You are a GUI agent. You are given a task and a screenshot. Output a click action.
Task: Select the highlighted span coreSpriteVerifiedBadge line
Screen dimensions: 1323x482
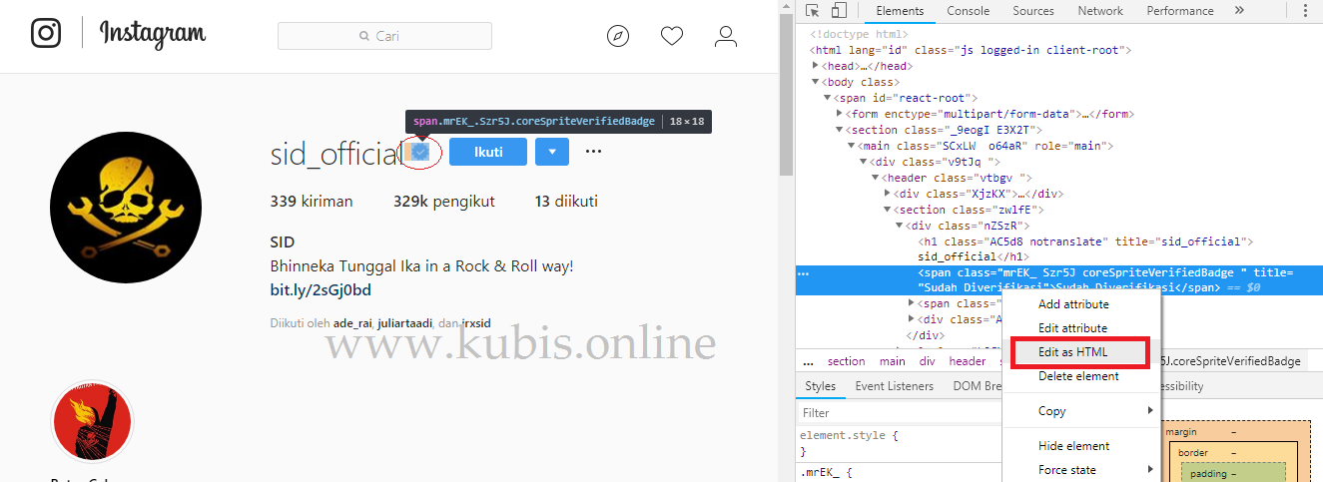point(1059,280)
